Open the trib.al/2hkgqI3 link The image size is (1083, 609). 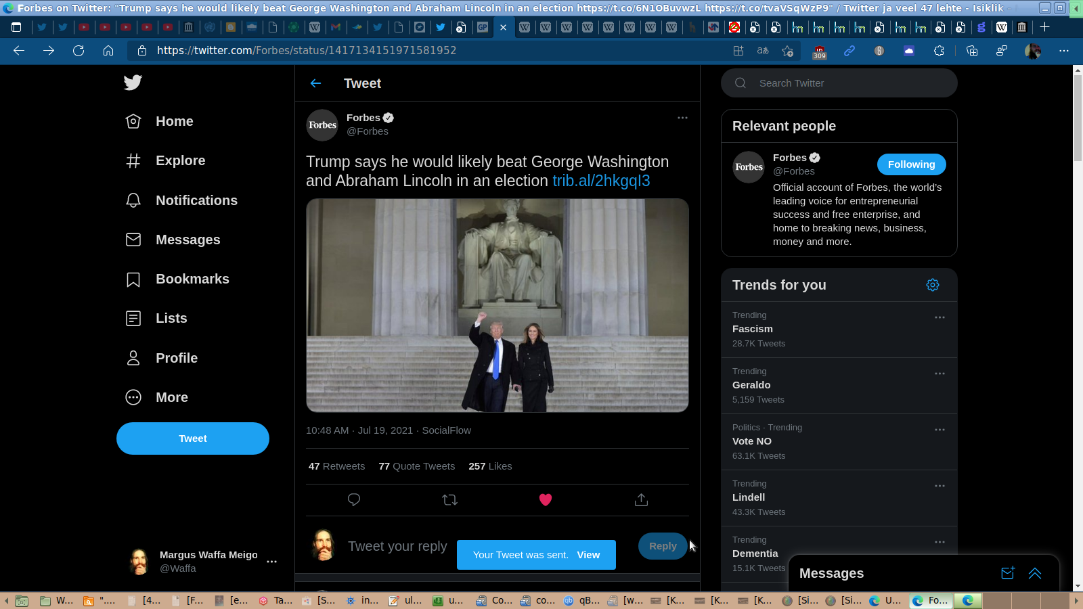(601, 181)
